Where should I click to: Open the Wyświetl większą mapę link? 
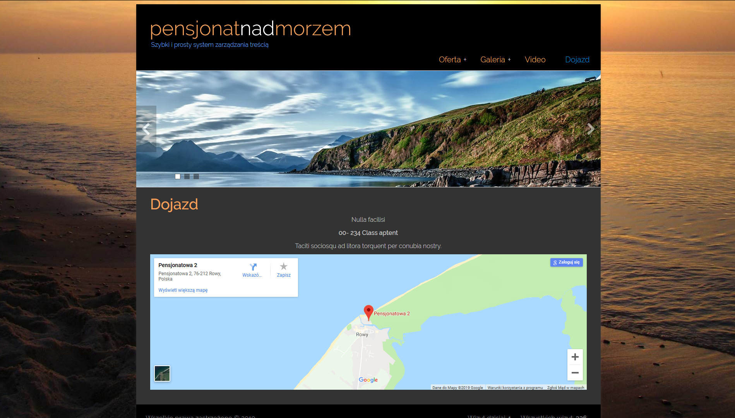coord(183,290)
